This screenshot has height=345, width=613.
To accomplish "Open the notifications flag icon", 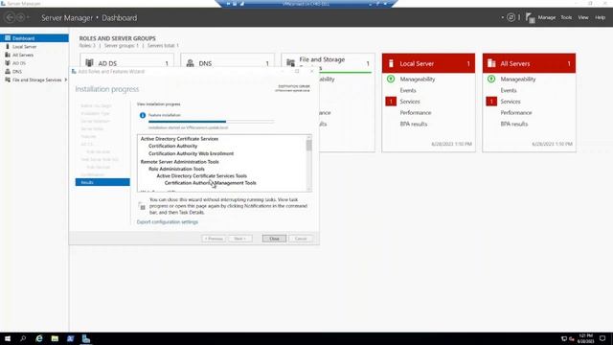I will 530,17.
